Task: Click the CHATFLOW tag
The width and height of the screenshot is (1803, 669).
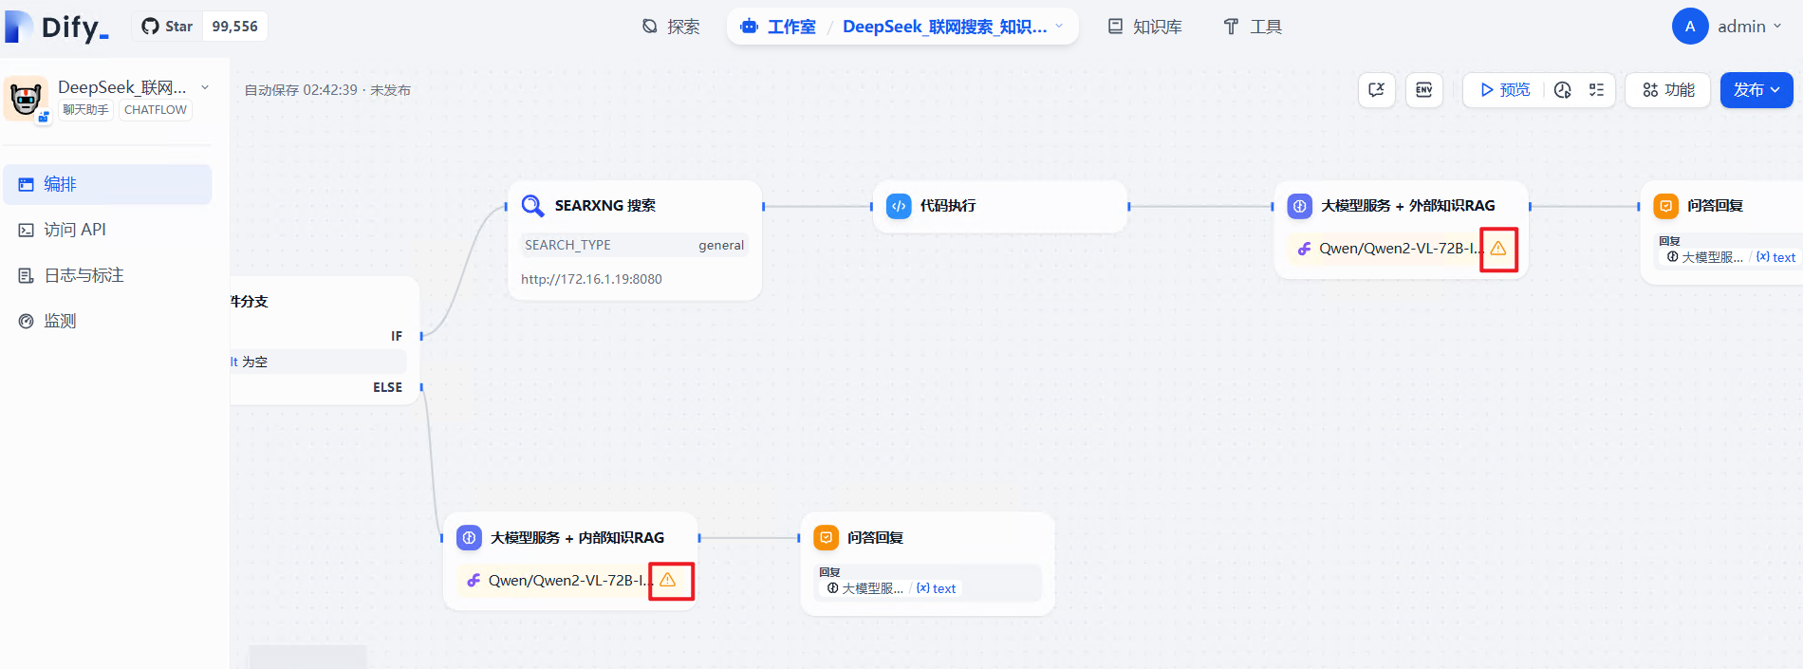Action: (156, 110)
